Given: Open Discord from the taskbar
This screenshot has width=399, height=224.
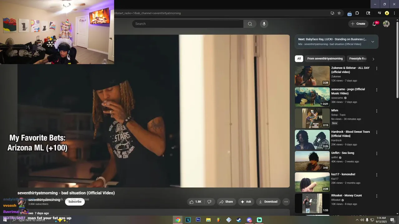Looking at the screenshot, I should tap(249, 220).
